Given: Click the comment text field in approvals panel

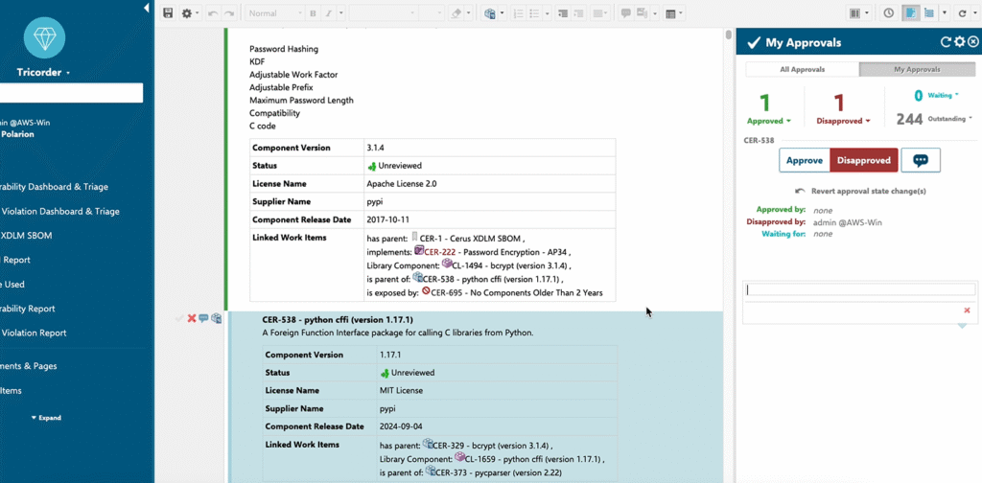Looking at the screenshot, I should [859, 289].
